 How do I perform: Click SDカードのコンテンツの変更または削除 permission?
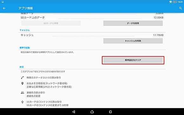48,105
